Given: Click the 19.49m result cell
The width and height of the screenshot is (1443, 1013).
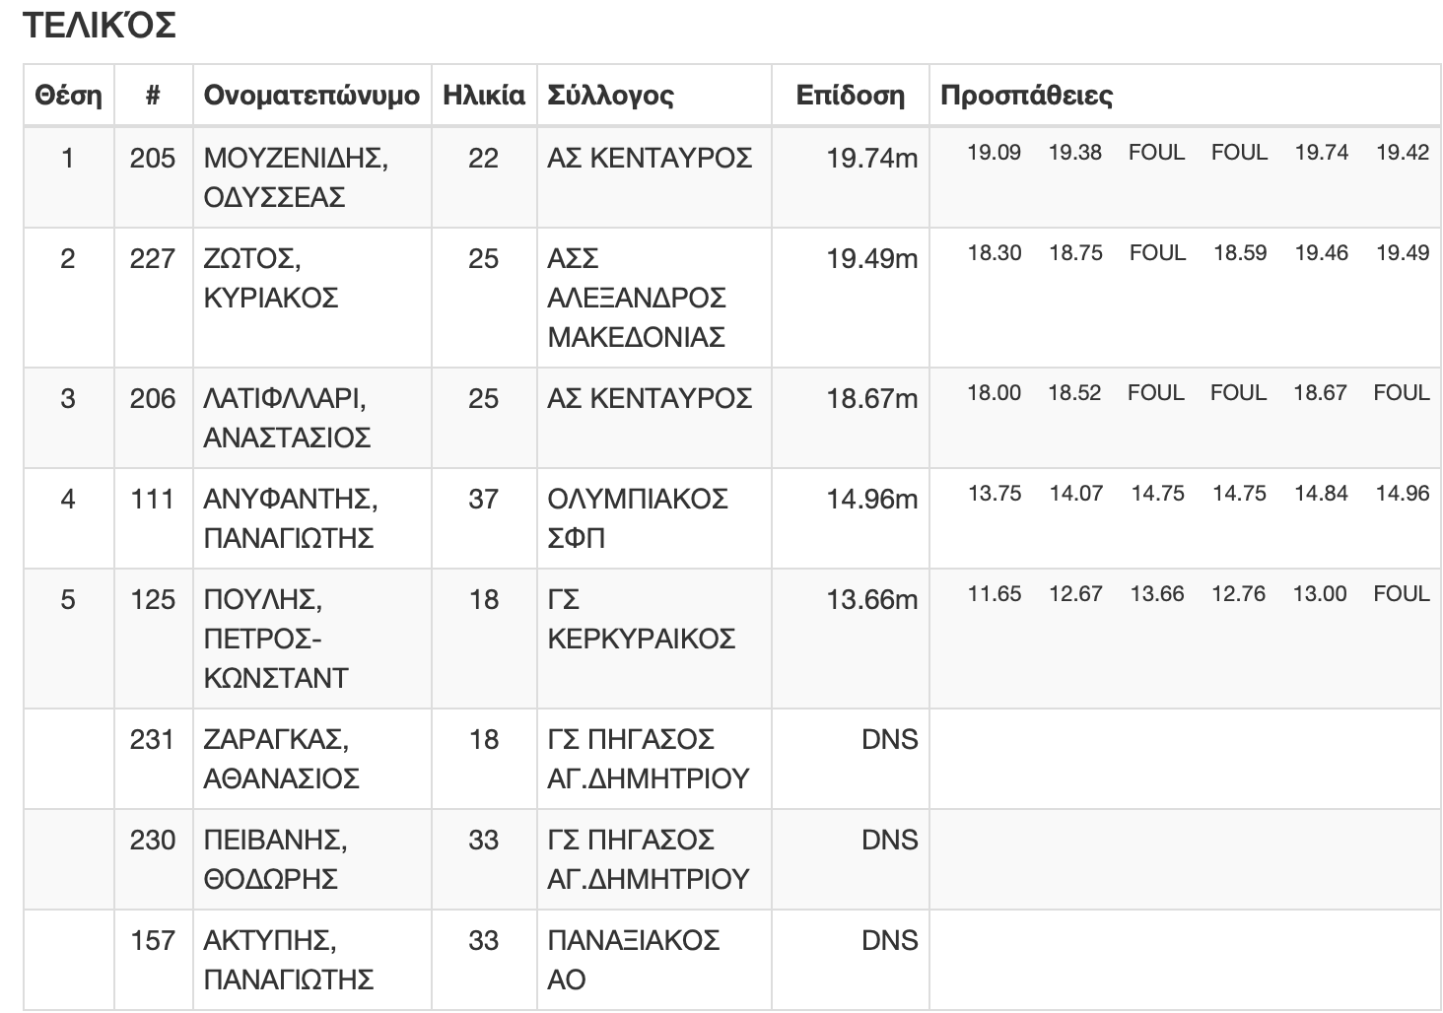Looking at the screenshot, I should coord(871,259).
